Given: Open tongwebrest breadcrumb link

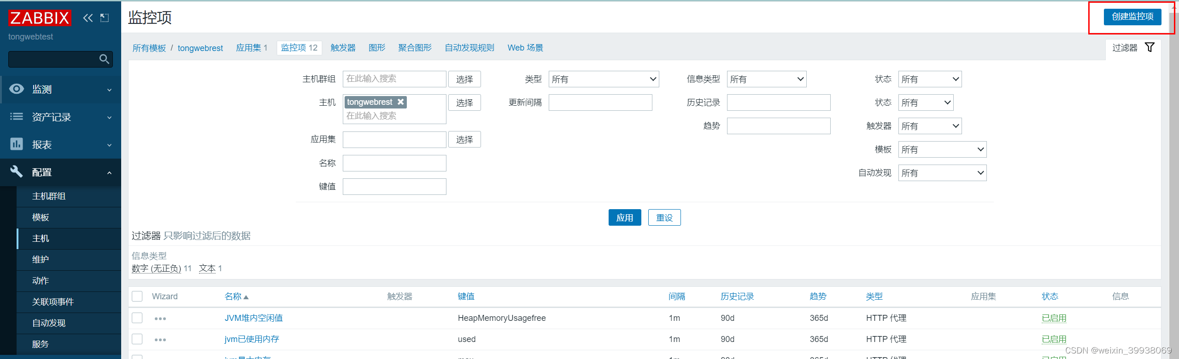Looking at the screenshot, I should click(x=200, y=48).
